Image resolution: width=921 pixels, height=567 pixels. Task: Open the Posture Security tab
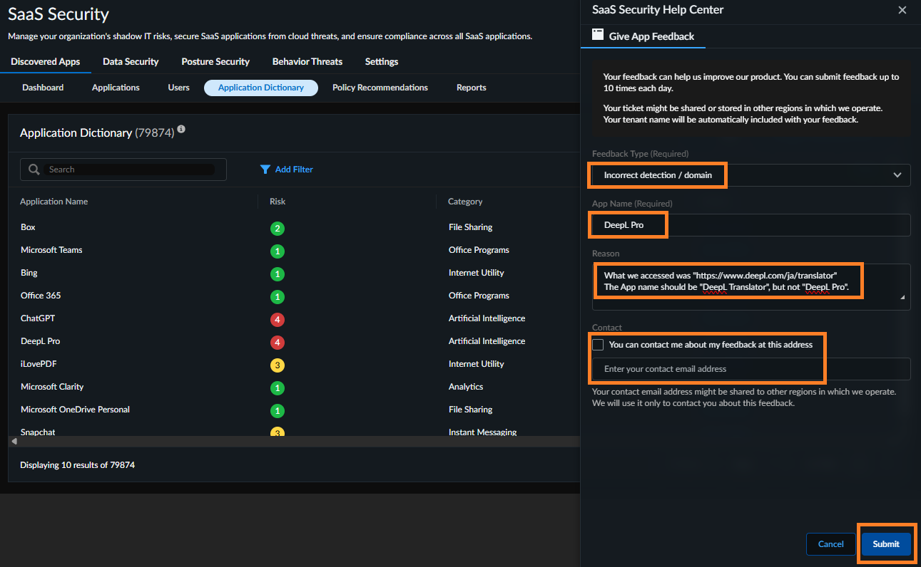215,62
